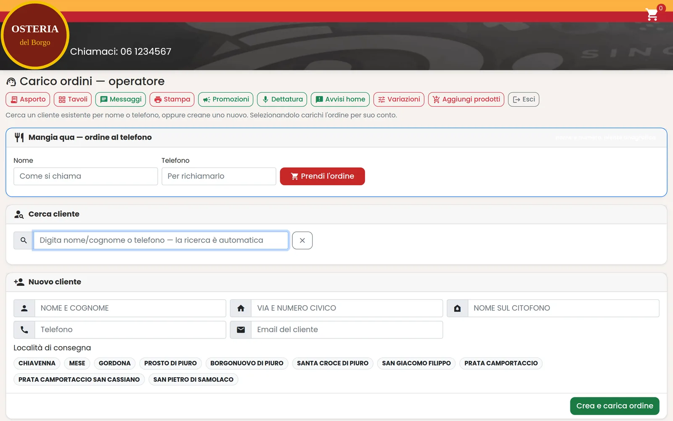Open Avvisi home
This screenshot has width=673, height=421.
(x=340, y=99)
